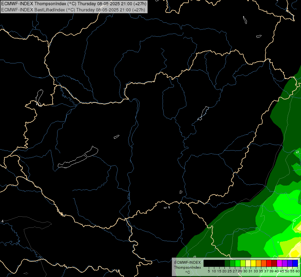Click the legend tick value "29"
The height and width of the screenshot is (277, 301).
coord(240,271)
